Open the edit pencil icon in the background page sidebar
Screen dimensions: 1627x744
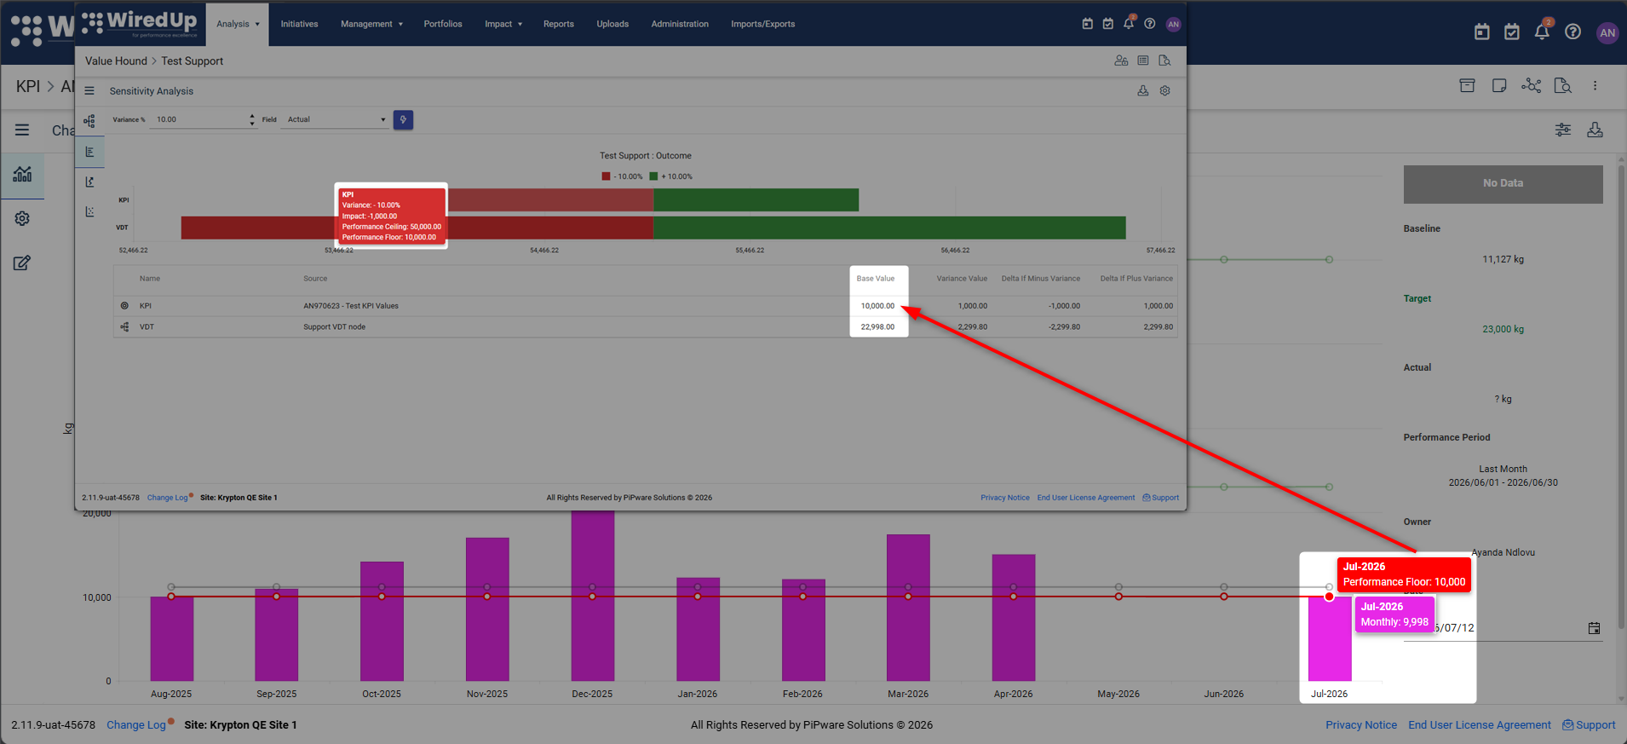(x=22, y=262)
